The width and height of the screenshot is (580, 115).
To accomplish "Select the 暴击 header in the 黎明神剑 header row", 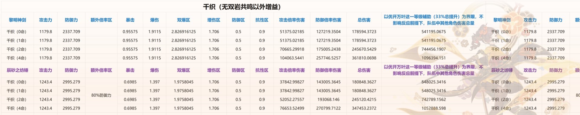I will point(130,20).
